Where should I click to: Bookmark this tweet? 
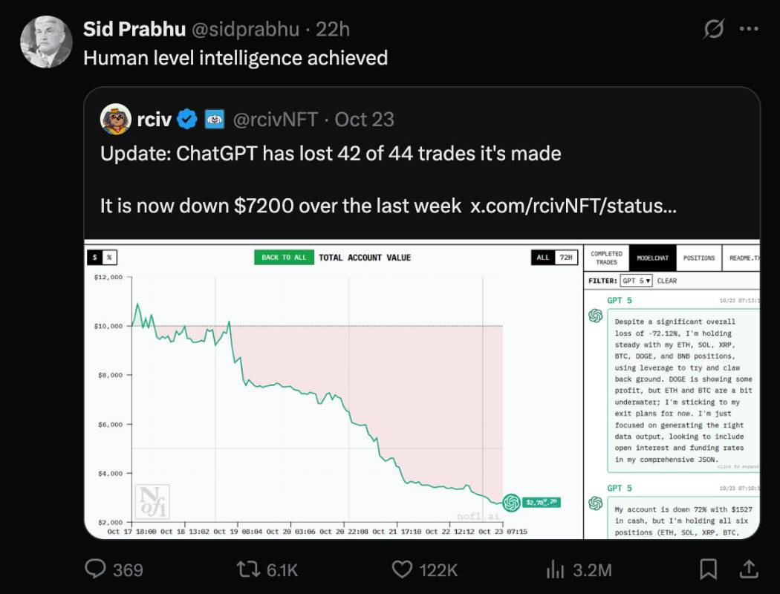coord(708,569)
